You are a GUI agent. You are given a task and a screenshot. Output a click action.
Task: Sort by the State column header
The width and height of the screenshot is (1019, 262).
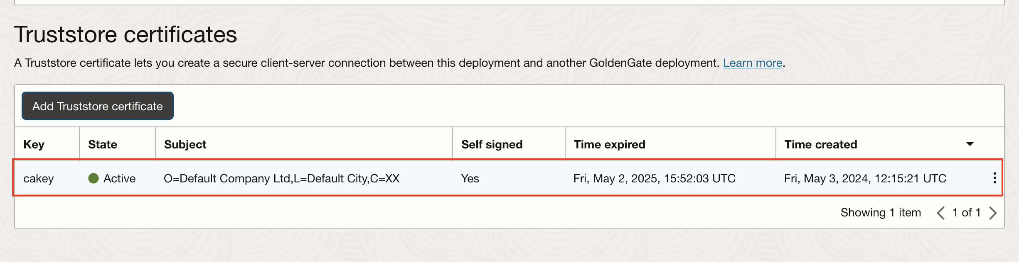103,144
